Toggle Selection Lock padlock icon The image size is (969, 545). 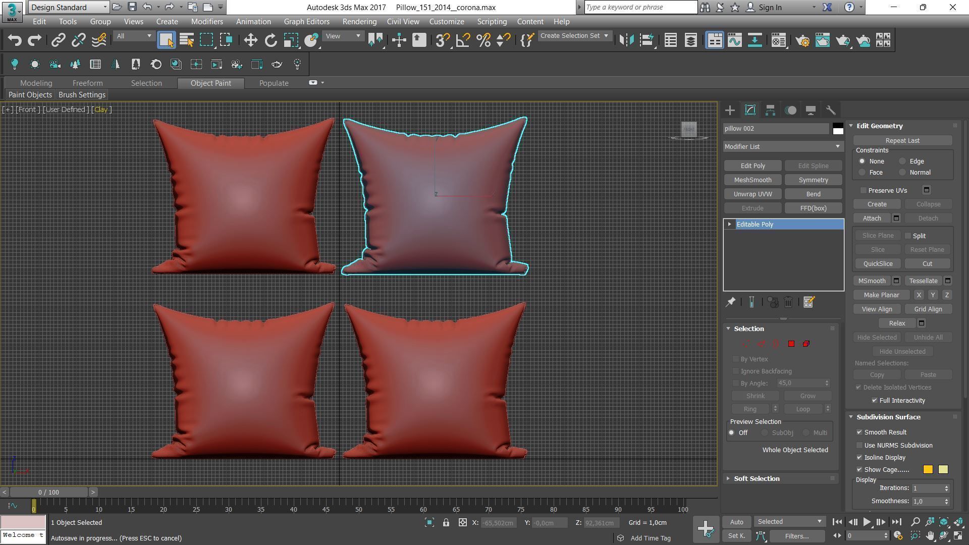click(x=446, y=523)
